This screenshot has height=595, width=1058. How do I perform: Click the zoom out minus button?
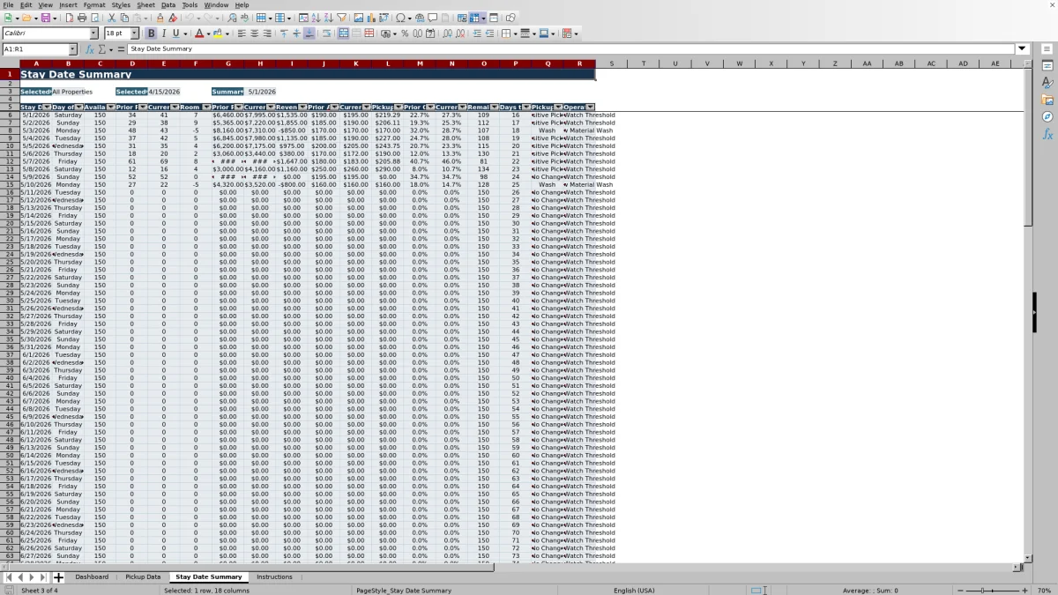coord(960,591)
